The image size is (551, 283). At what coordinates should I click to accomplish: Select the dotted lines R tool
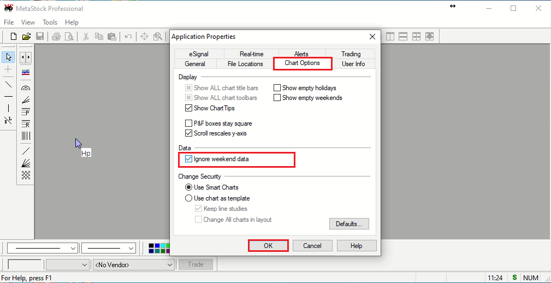tap(26, 124)
